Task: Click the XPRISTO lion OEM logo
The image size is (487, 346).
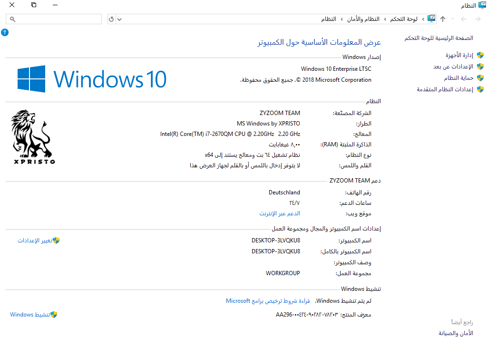Action: [x=34, y=136]
